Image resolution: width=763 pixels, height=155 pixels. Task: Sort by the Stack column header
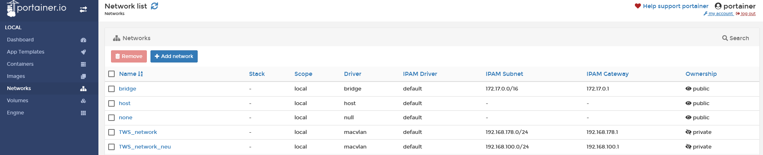[x=257, y=74]
